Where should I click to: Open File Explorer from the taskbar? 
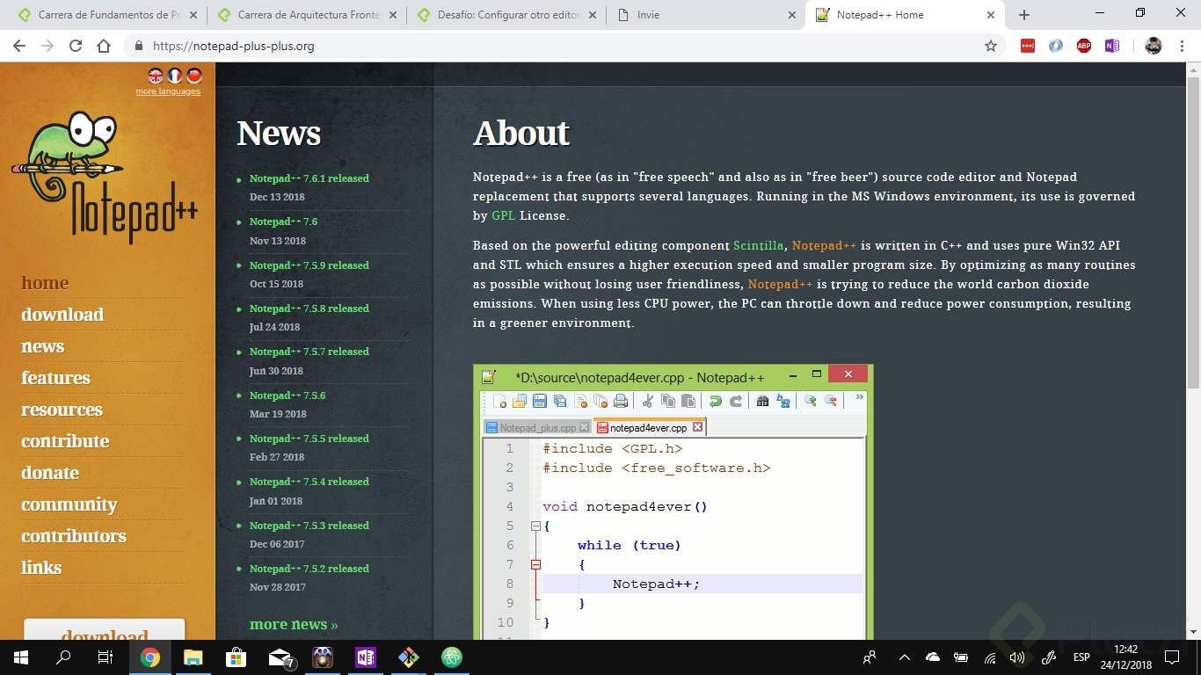pos(193,657)
